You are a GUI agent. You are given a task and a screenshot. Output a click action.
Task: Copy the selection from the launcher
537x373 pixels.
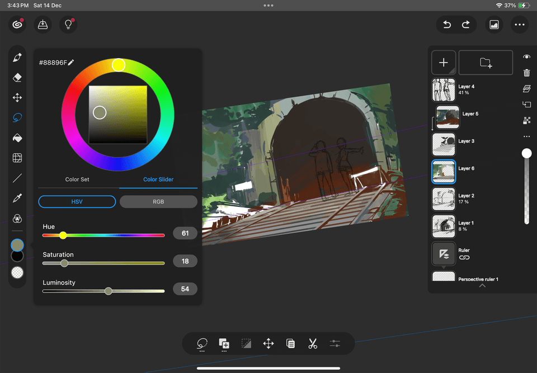[x=290, y=343]
